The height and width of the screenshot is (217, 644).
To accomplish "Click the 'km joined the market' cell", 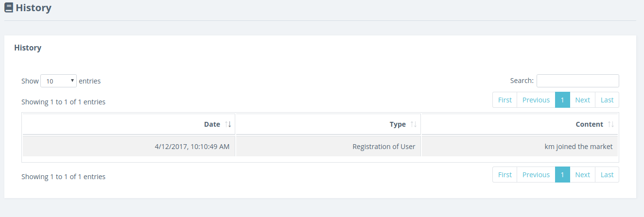I will 520,147.
